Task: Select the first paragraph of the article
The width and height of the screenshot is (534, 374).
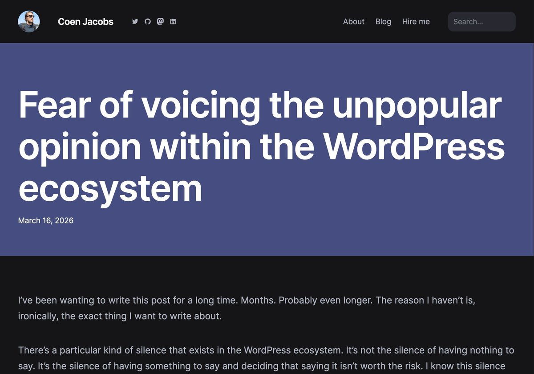Action: [247, 308]
